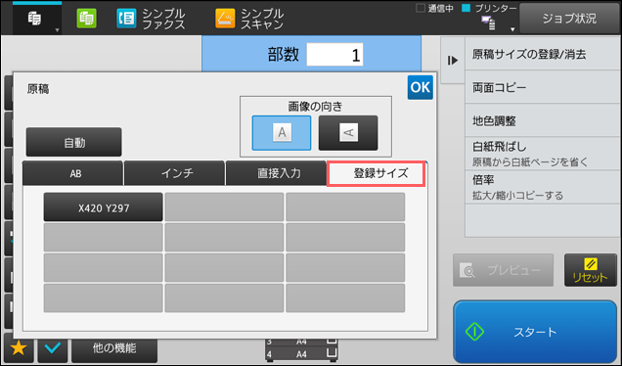The image size is (622, 366).
Task: Select 地色調整 in action panel
Action: pos(542,120)
